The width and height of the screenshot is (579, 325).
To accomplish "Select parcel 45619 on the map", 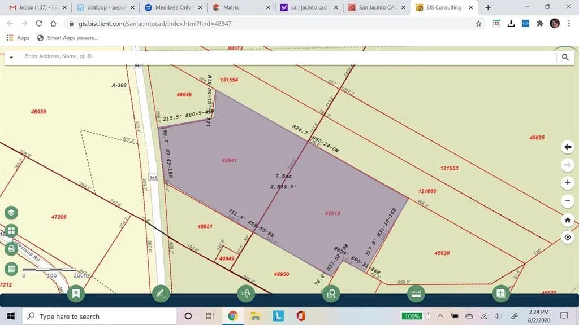I will tap(332, 213).
